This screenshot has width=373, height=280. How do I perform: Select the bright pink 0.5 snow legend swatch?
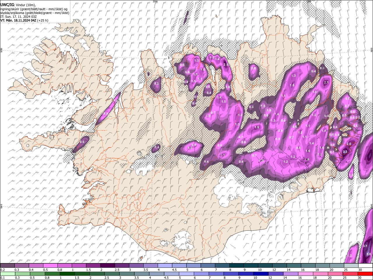pyautogui.click(x=50, y=266)
